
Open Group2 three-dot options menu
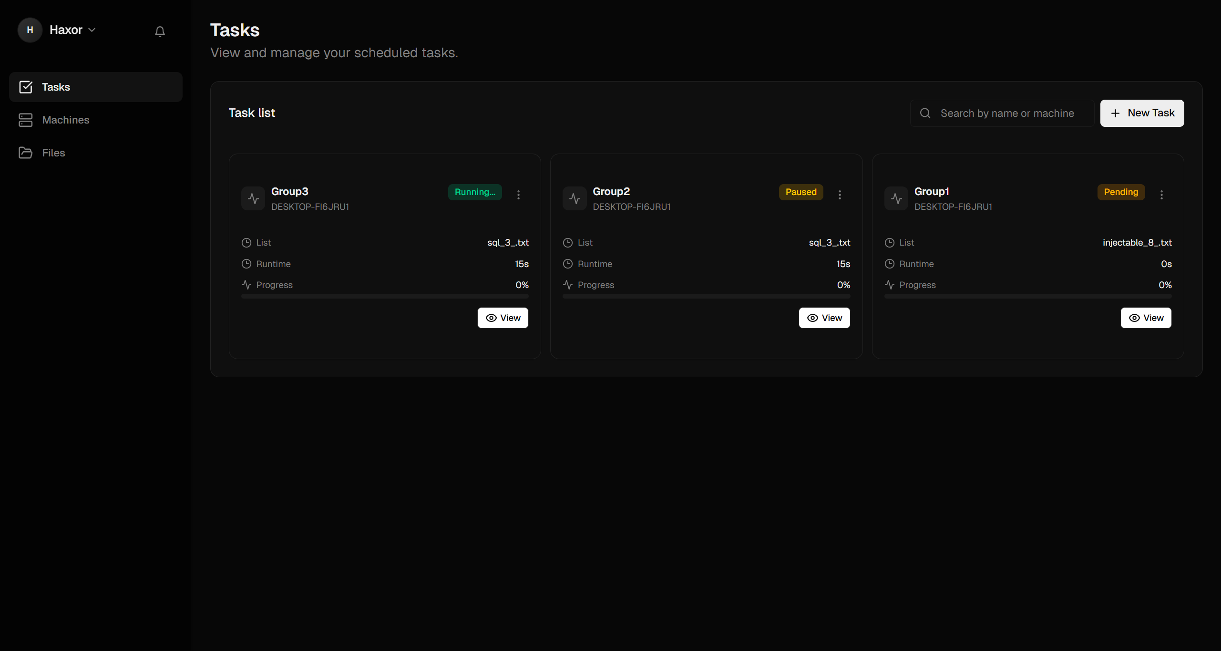(x=840, y=195)
